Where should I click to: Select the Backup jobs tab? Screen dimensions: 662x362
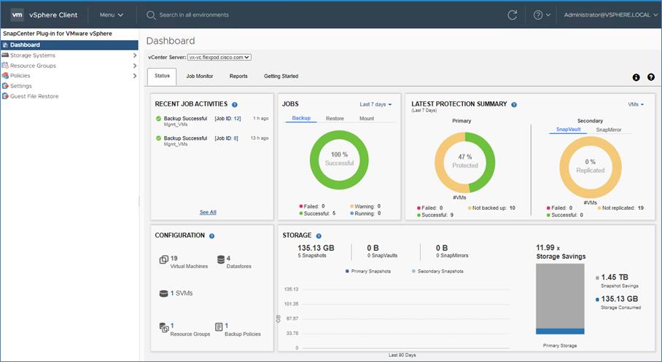[301, 119]
